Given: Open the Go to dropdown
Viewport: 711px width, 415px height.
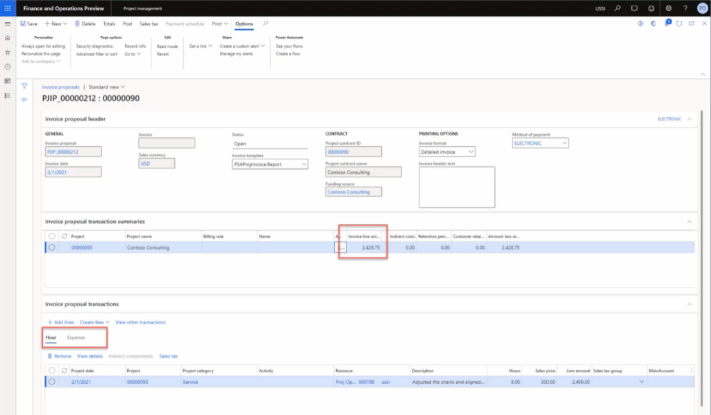Looking at the screenshot, I should click(133, 54).
